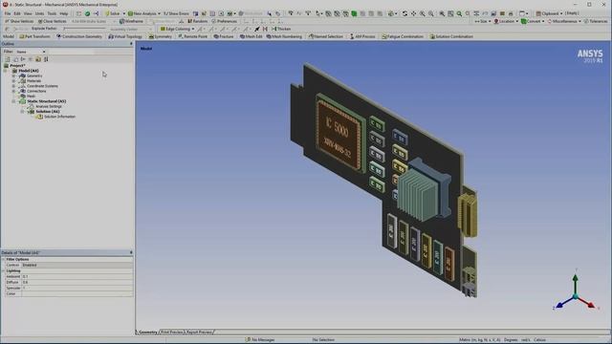Open the File menu

point(8,13)
